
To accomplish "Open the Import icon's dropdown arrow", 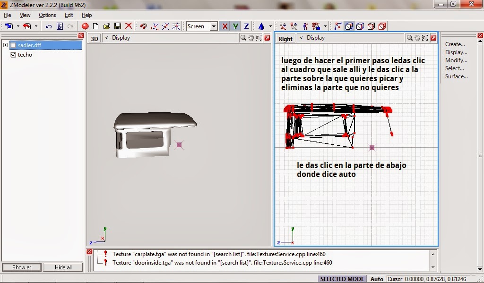I will tap(18, 26).
